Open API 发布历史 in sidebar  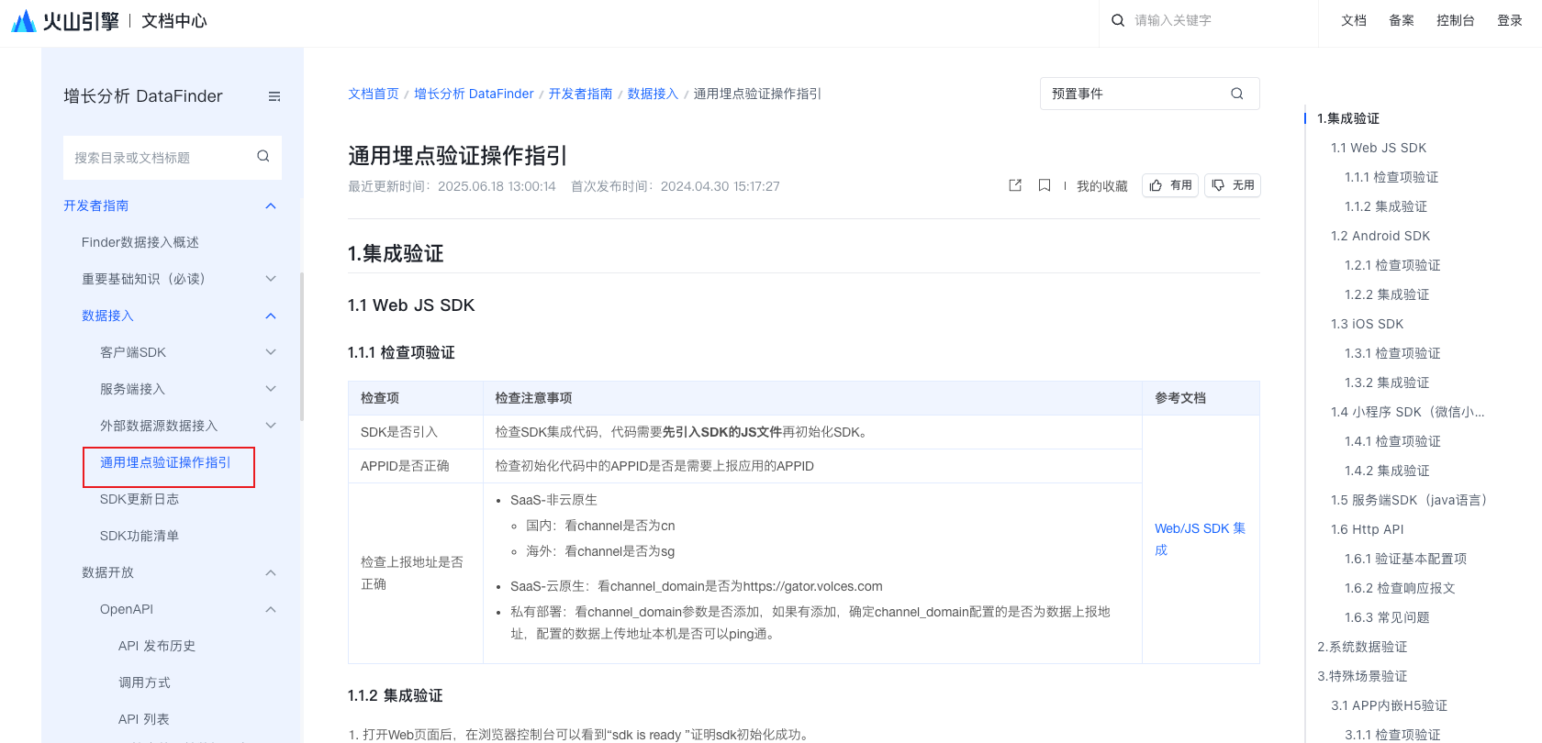point(157,646)
